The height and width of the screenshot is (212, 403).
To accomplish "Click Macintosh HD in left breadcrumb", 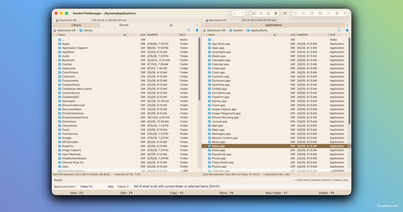I will [66, 30].
